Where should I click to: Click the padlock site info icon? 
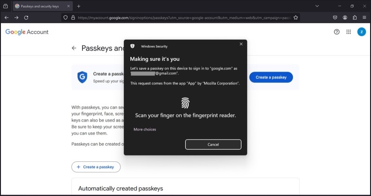[x=73, y=18]
